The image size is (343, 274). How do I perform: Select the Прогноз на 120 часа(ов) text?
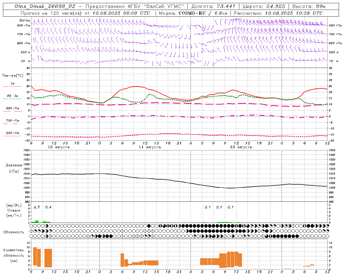52,13
